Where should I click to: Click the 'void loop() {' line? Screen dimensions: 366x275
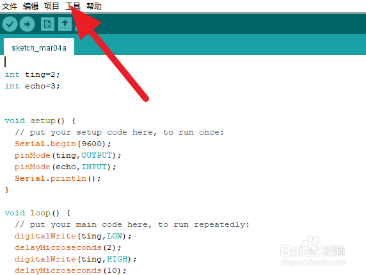coord(38,213)
